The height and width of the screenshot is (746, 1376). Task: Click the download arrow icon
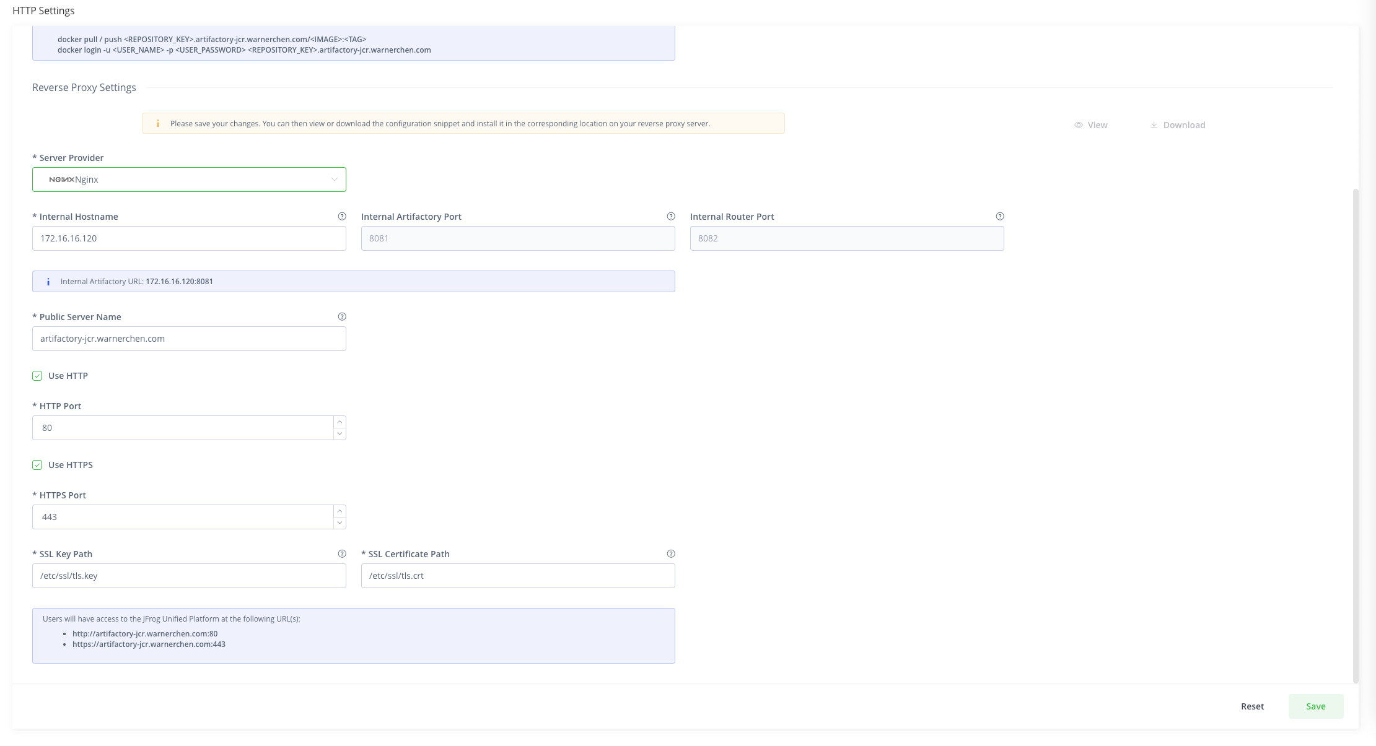[1154, 125]
